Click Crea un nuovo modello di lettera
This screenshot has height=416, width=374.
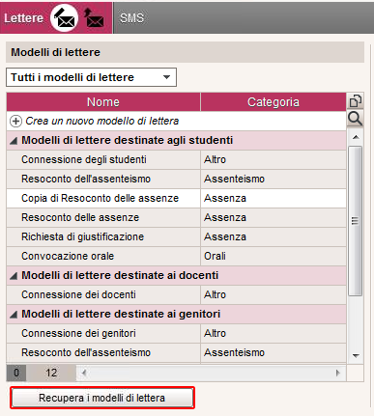click(x=101, y=121)
